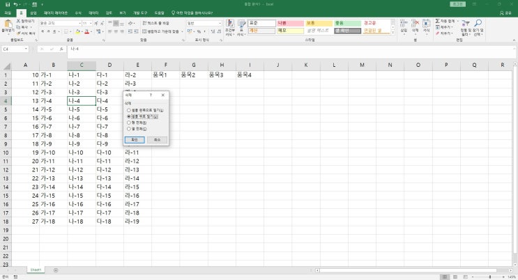
Task: Apply the green Good cell style
Action: (347, 23)
